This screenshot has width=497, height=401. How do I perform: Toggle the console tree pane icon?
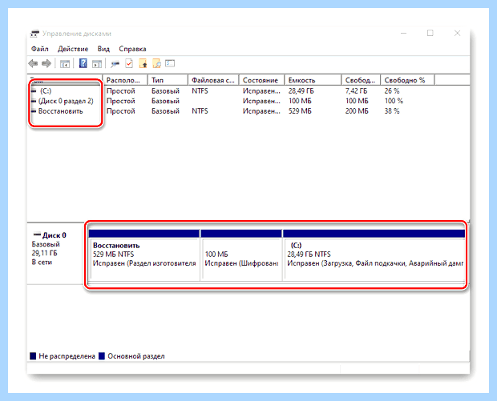coord(65,64)
